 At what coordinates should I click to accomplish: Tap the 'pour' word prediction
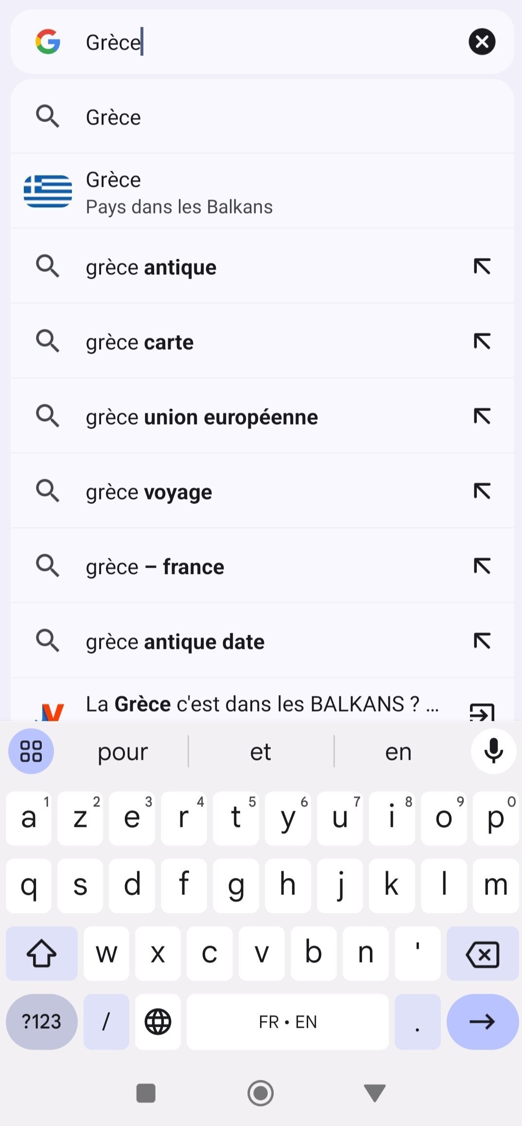(x=122, y=752)
